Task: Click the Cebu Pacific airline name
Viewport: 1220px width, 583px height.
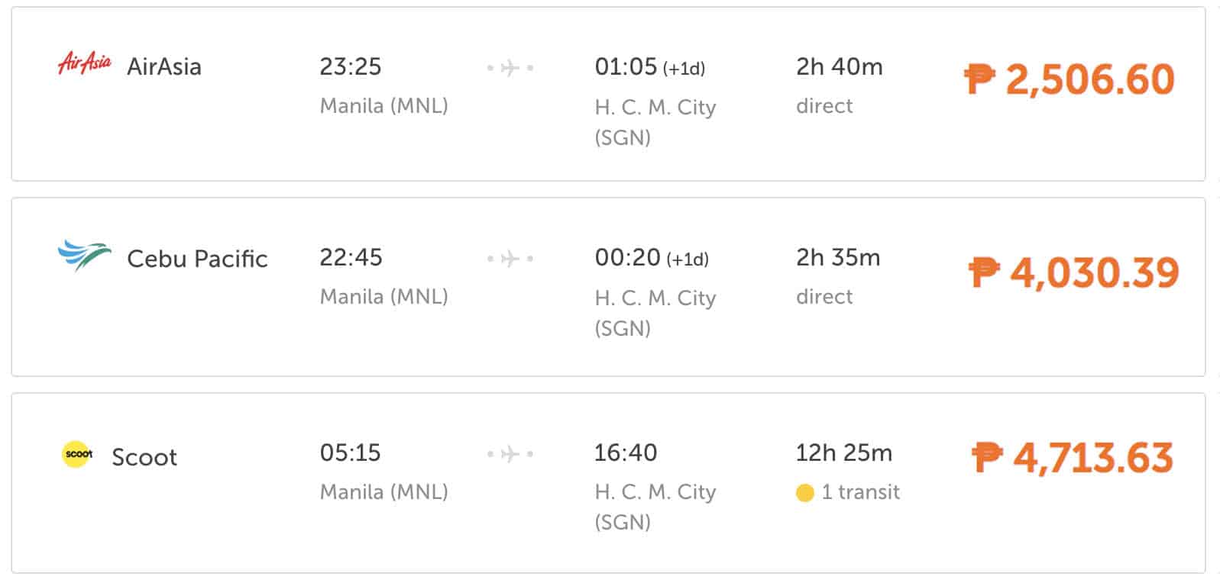Action: (x=197, y=259)
